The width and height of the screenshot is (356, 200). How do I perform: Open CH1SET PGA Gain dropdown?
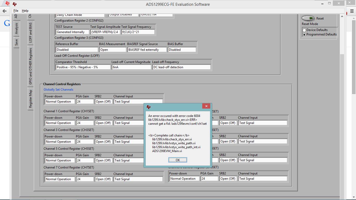pos(85,123)
